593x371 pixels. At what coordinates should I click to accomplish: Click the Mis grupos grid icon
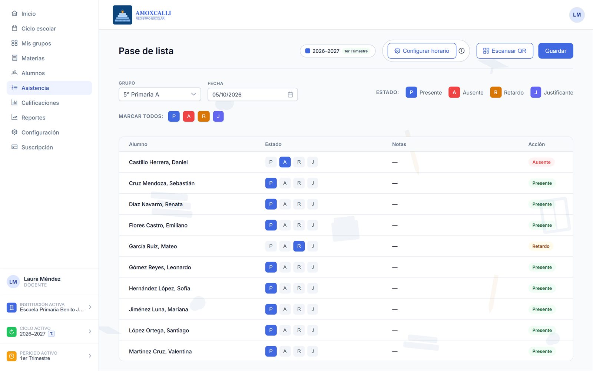[x=14, y=43]
